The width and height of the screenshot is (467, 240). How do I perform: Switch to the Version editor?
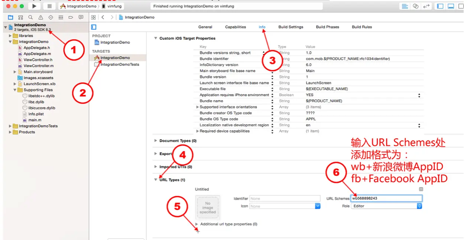(x=427, y=6)
